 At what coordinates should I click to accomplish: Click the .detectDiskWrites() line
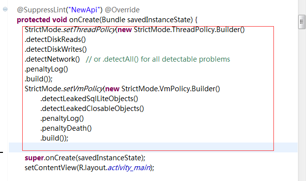click(56, 49)
